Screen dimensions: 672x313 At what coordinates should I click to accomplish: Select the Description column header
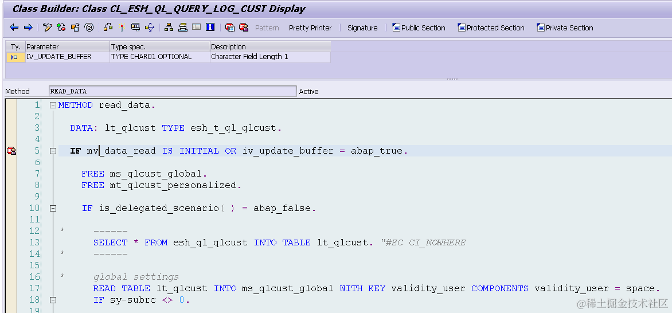271,47
